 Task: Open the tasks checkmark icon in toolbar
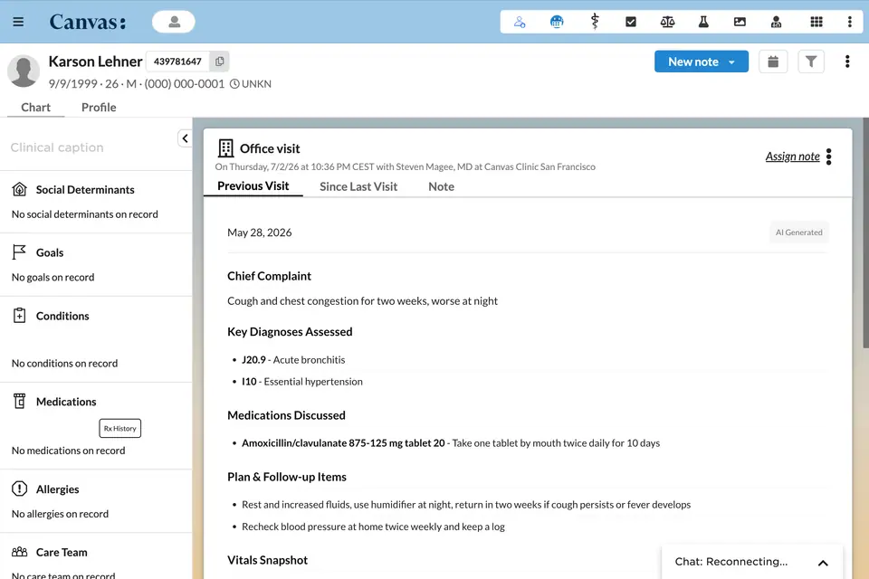(631, 22)
